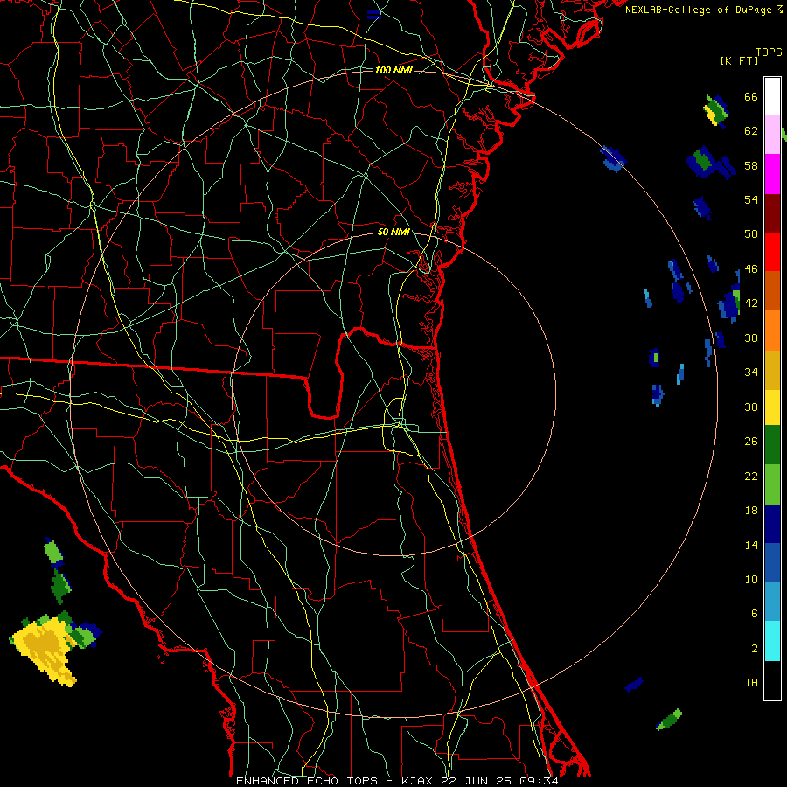Pick the navy blue legend swatch

click(x=772, y=524)
